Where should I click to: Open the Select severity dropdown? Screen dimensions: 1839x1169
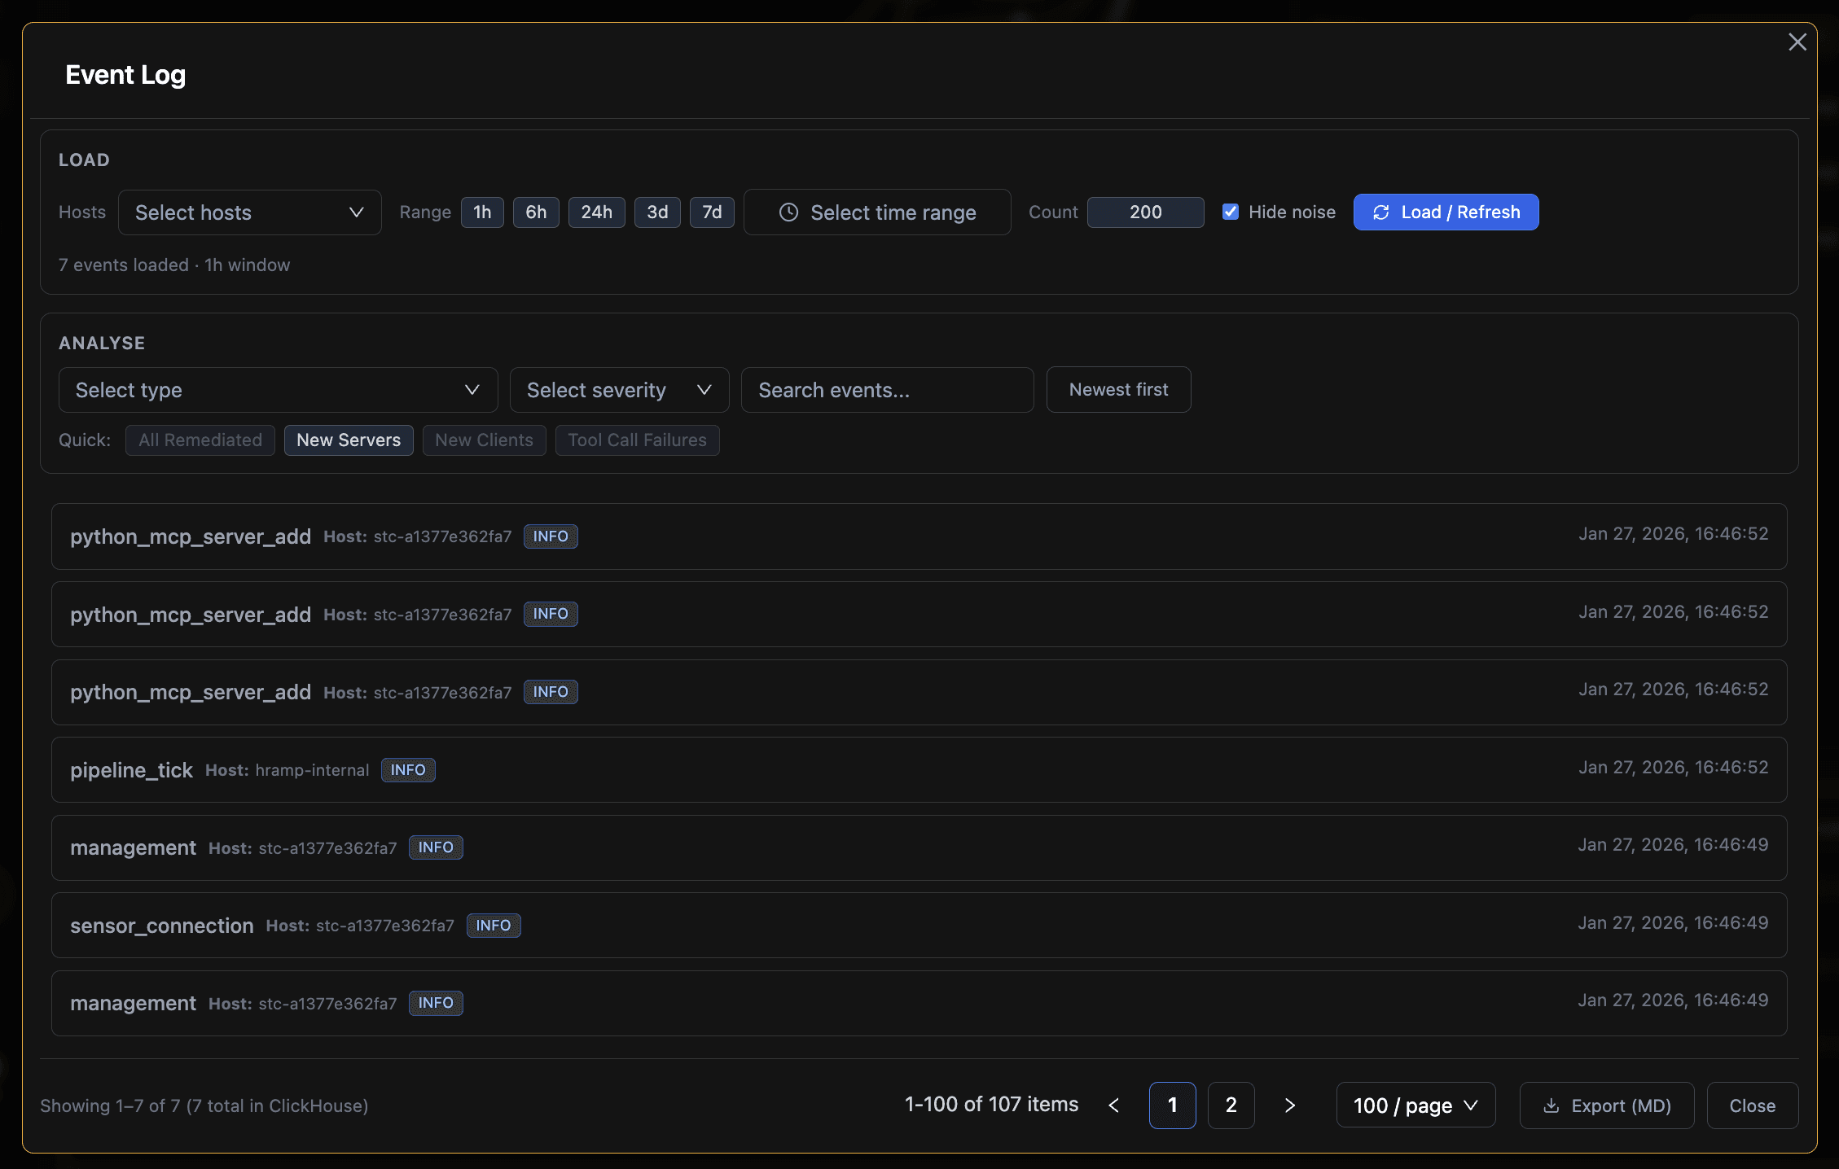click(x=619, y=390)
